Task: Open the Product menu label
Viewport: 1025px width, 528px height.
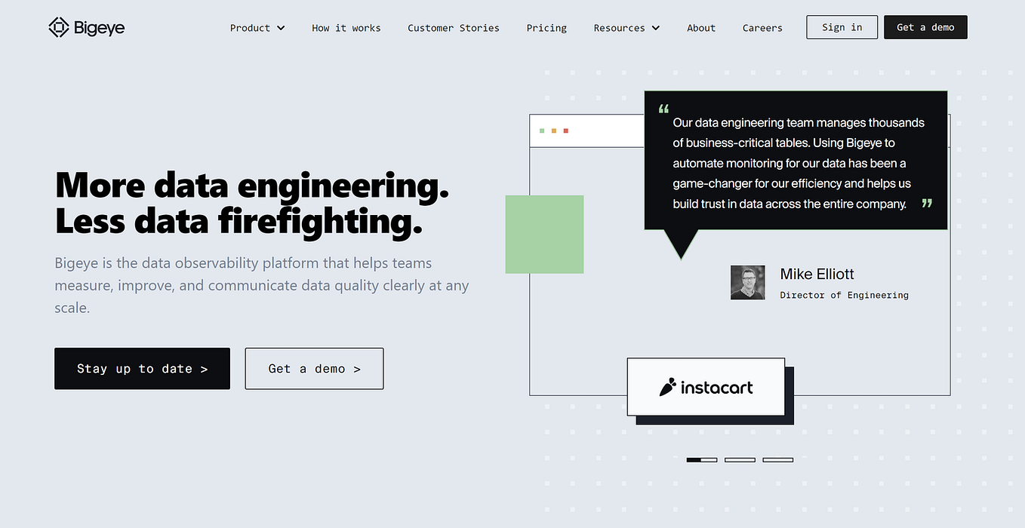Action: tap(250, 28)
